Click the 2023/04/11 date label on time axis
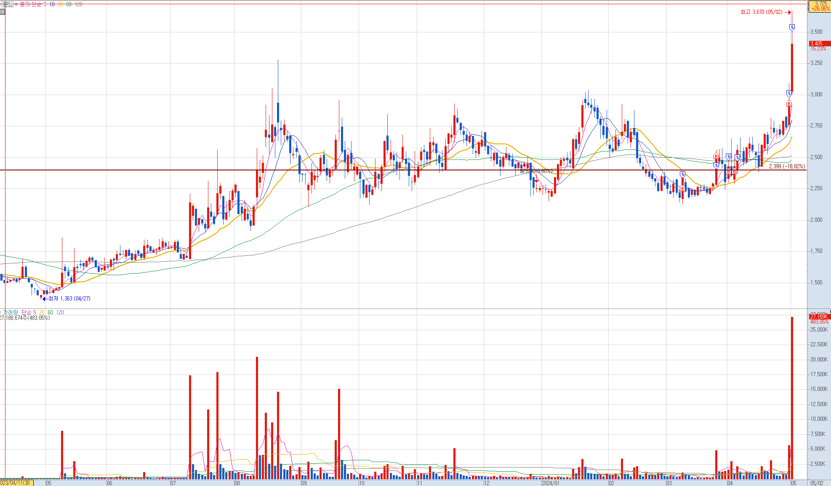 tap(16, 483)
